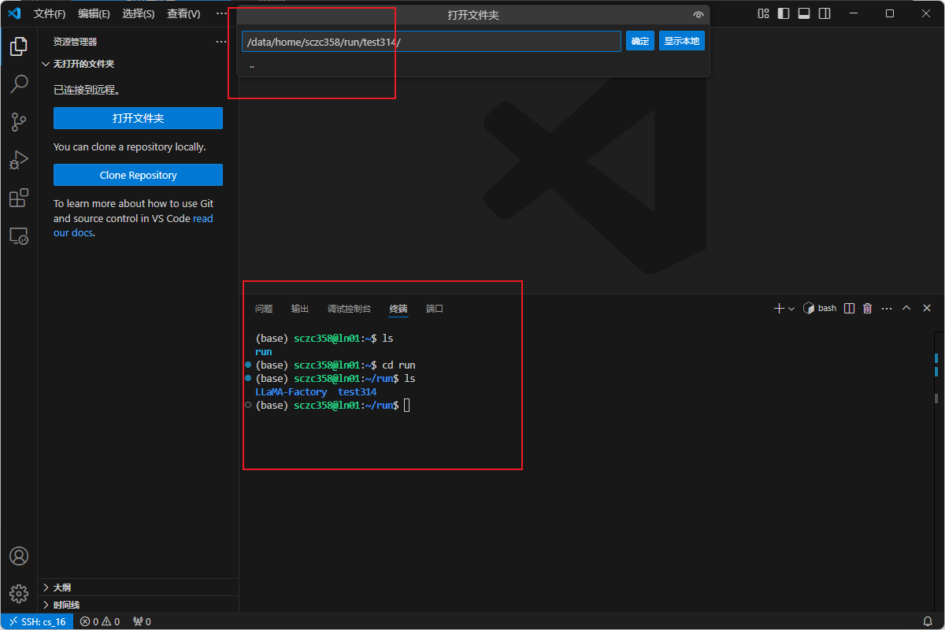Open explorer panel more actions ellipsis

coord(221,42)
